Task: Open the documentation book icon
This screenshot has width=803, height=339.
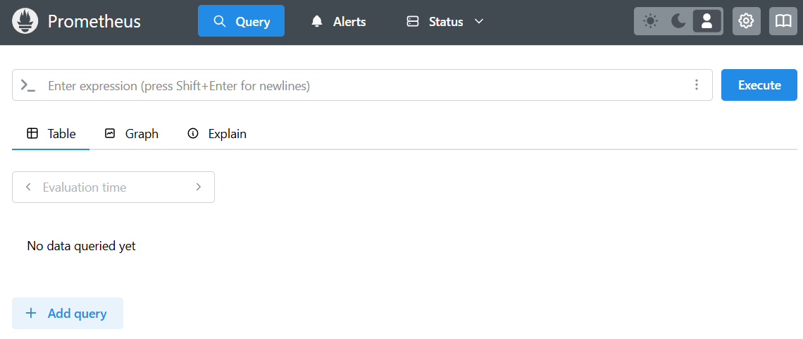Action: 783,21
